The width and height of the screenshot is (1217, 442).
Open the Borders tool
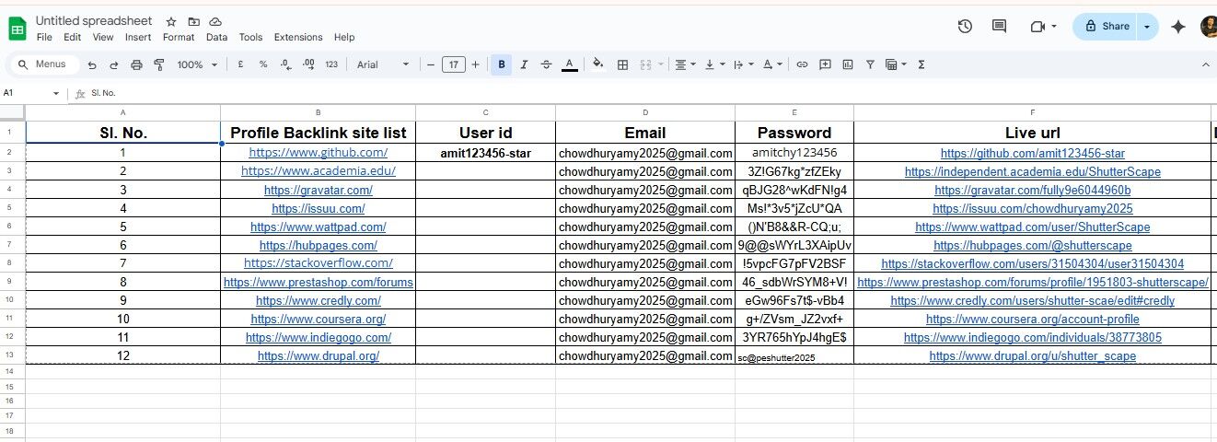click(622, 64)
